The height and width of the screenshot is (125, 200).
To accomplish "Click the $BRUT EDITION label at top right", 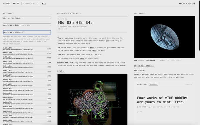I will [187, 4].
